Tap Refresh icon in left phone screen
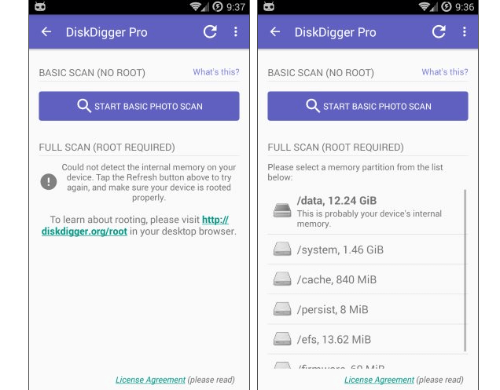 (210, 31)
